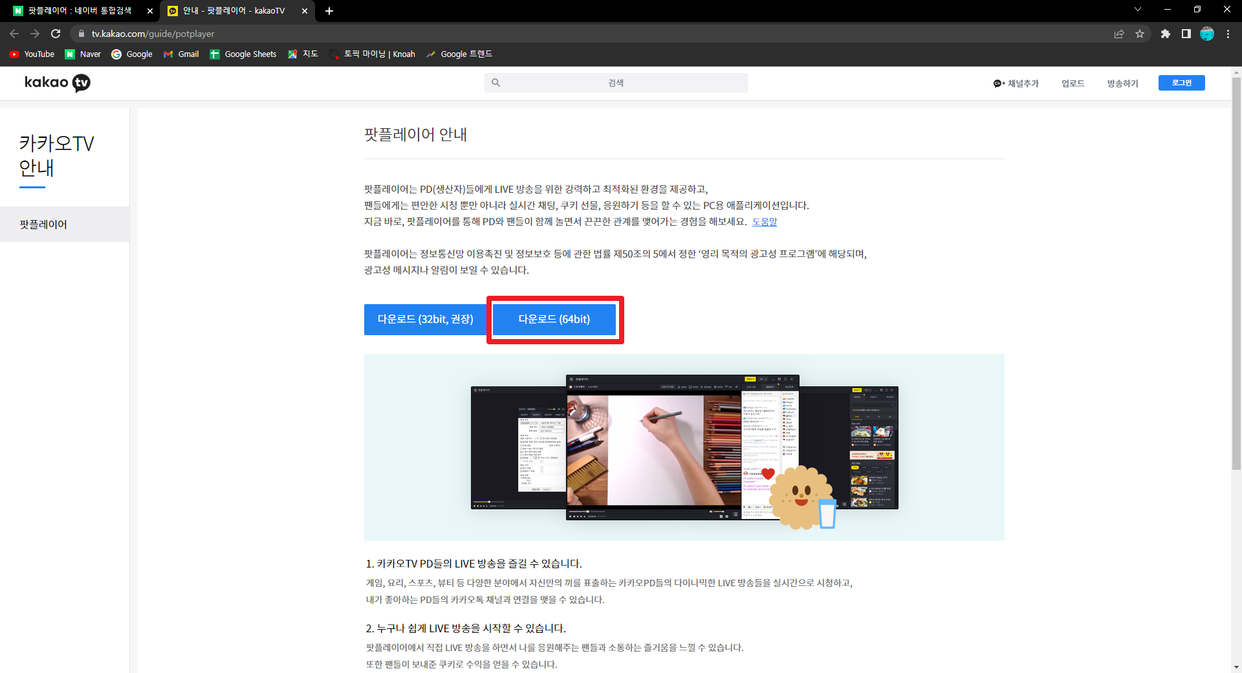The height and width of the screenshot is (673, 1242).
Task: Close the 네이버 통합검색 tab
Action: [150, 11]
